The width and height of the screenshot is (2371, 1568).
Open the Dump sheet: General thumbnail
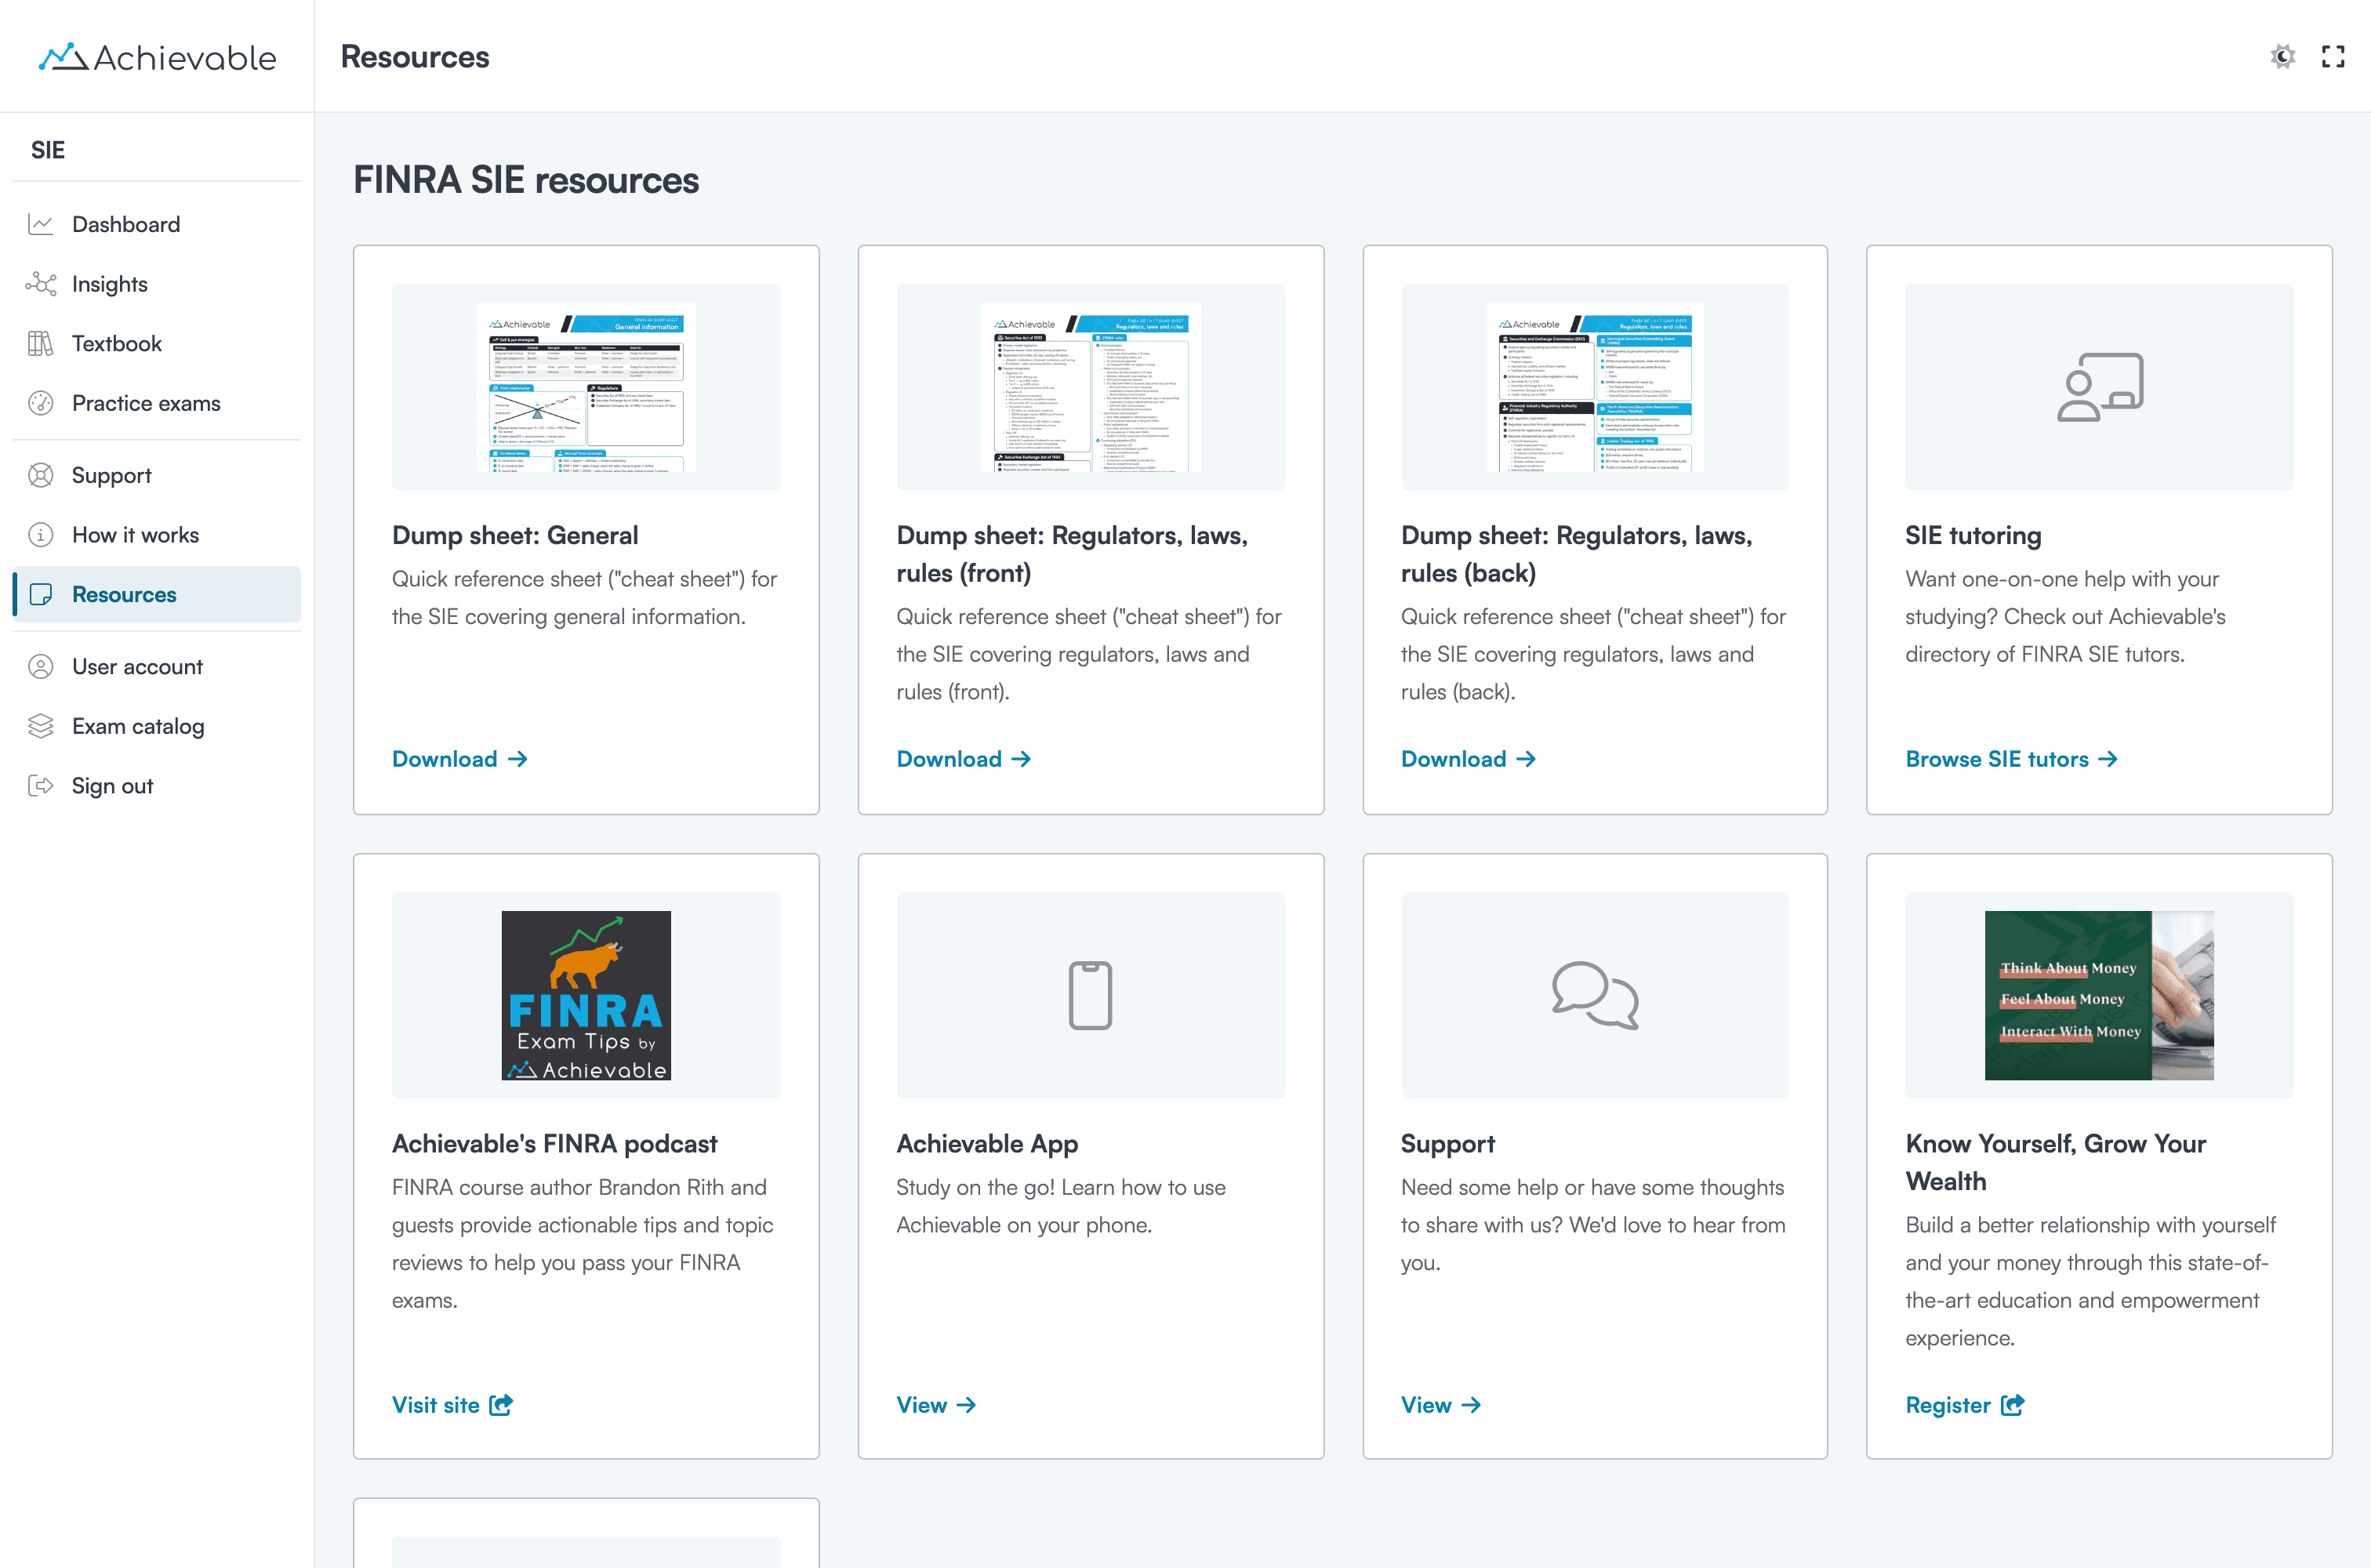tap(586, 387)
